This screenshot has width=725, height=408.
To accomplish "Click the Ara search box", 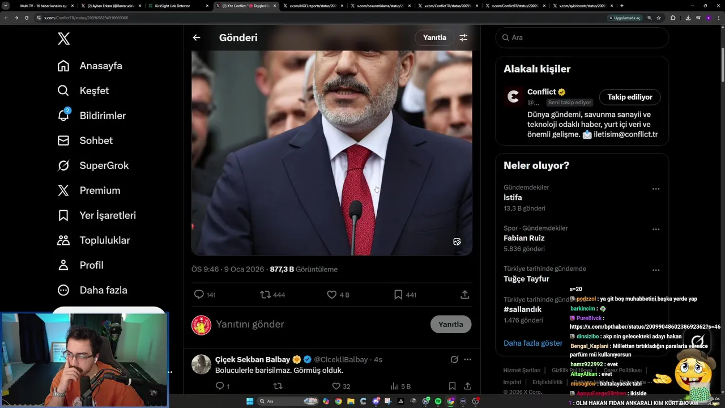I will tap(582, 37).
